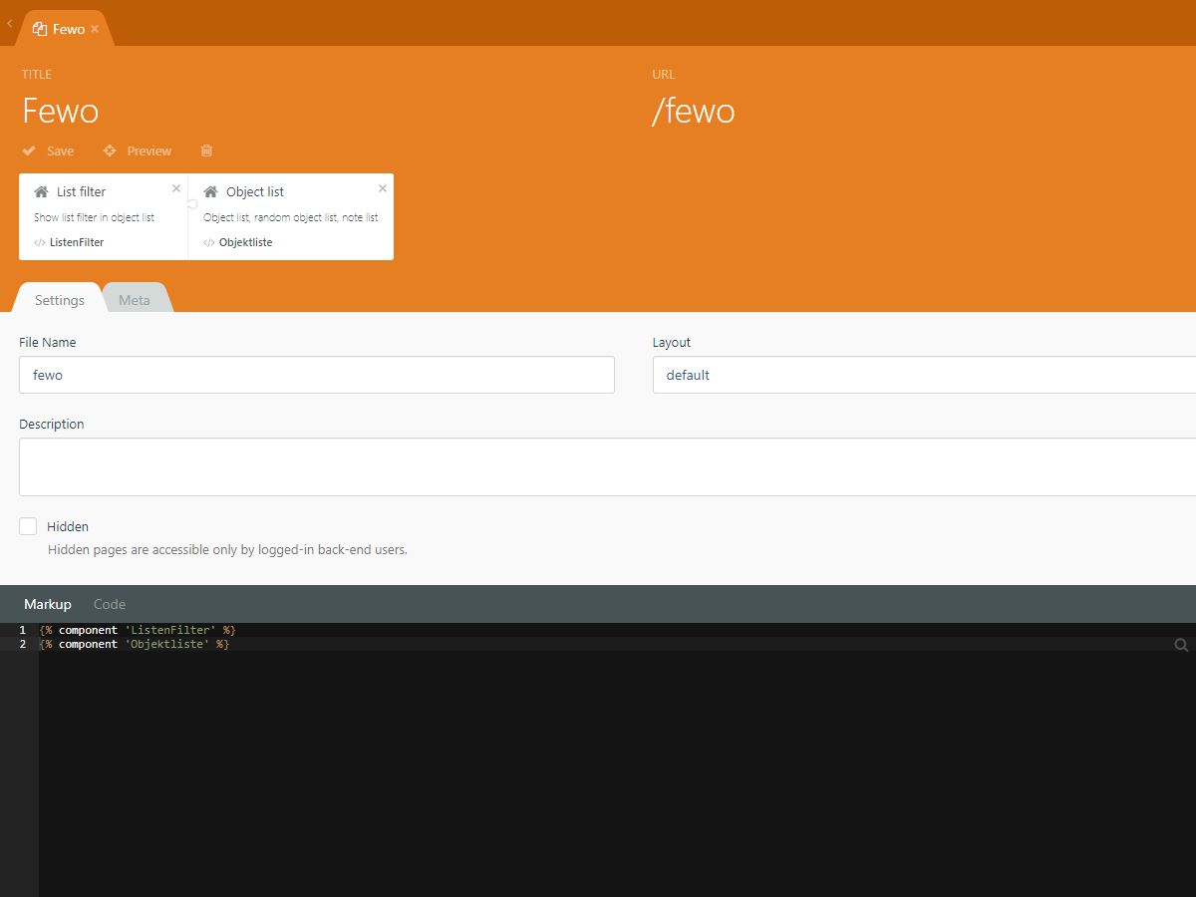Click the Description text area
This screenshot has width=1196, height=897.
click(607, 466)
